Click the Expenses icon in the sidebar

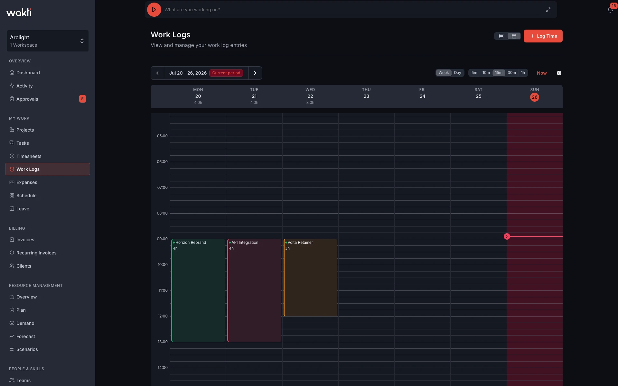[x=12, y=182]
